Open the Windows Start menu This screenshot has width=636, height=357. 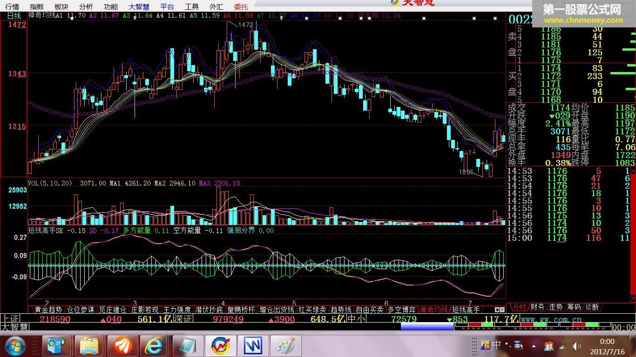pyautogui.click(x=16, y=346)
